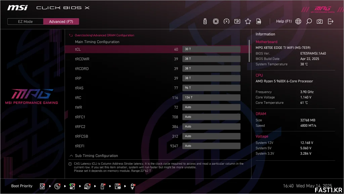The image size is (344, 194).
Task: Open tWR Auto setting field
Action: click(211, 107)
